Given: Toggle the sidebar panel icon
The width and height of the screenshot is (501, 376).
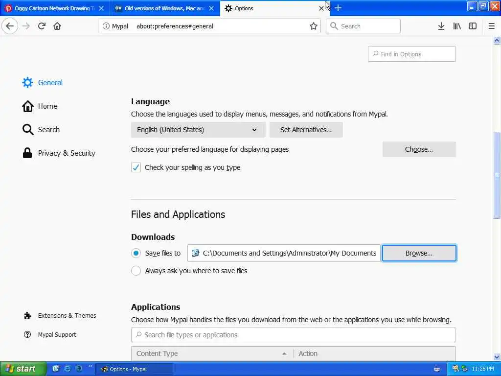Looking at the screenshot, I should tap(473, 26).
